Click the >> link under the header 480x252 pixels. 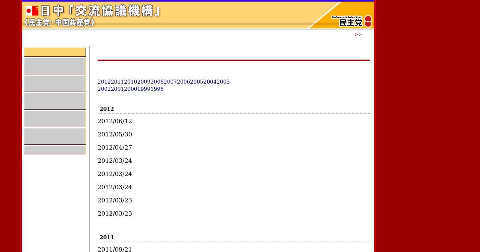pyautogui.click(x=358, y=34)
